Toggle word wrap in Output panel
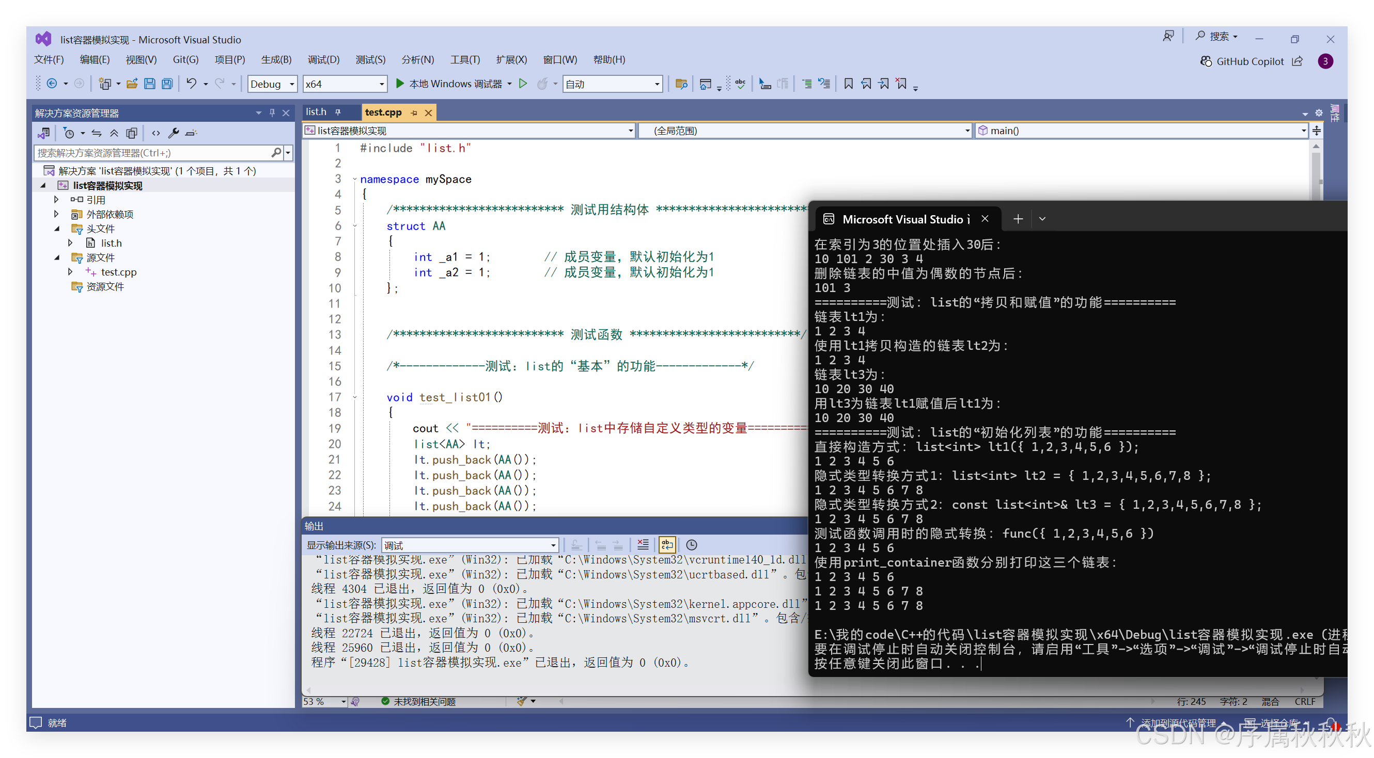1374x758 pixels. (x=667, y=545)
